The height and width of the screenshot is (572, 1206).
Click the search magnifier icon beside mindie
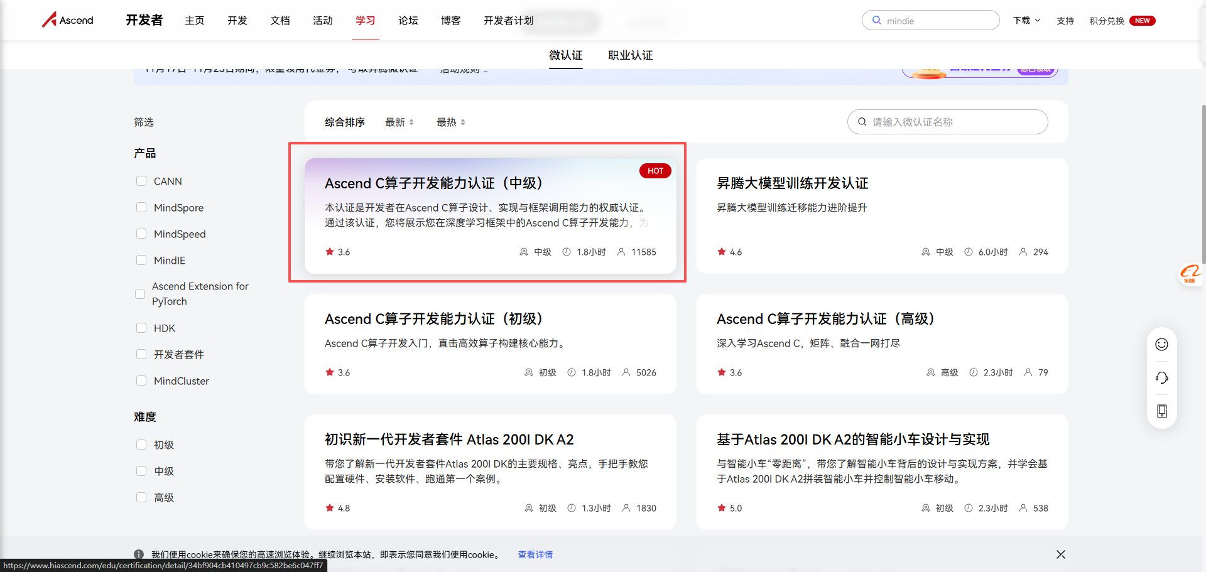click(x=876, y=20)
